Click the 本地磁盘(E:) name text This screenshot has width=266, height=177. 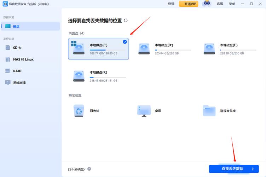point(229,45)
